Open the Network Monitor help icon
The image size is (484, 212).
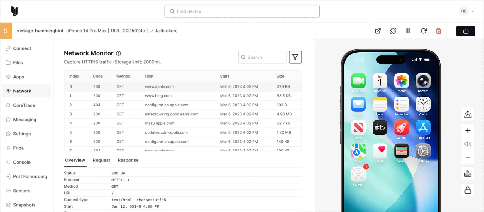(x=119, y=53)
